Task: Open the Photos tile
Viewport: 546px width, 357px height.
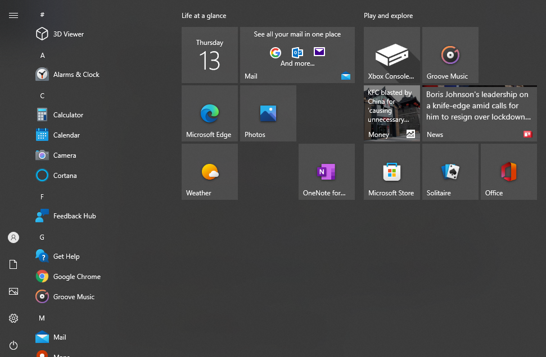Action: [x=268, y=113]
